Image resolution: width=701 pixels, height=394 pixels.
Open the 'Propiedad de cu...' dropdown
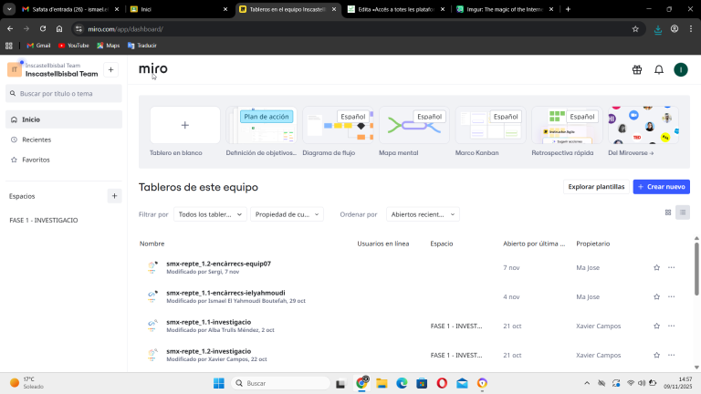[287, 214]
